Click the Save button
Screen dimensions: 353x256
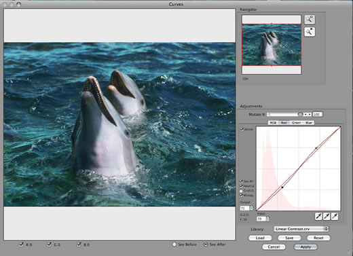click(289, 238)
